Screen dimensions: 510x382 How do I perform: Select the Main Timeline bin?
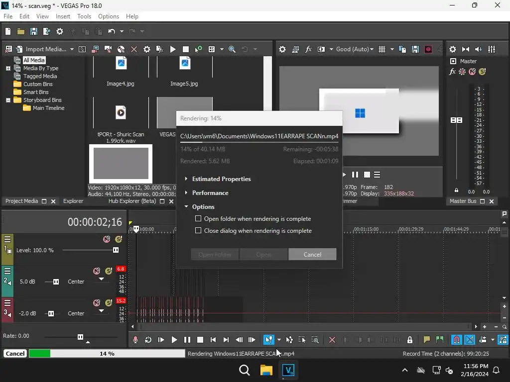(48, 108)
